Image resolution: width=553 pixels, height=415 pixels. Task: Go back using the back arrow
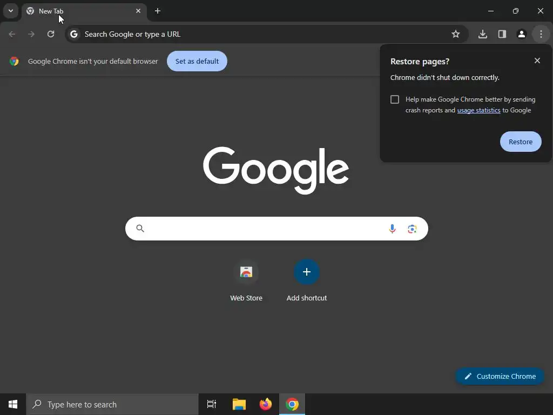click(12, 34)
